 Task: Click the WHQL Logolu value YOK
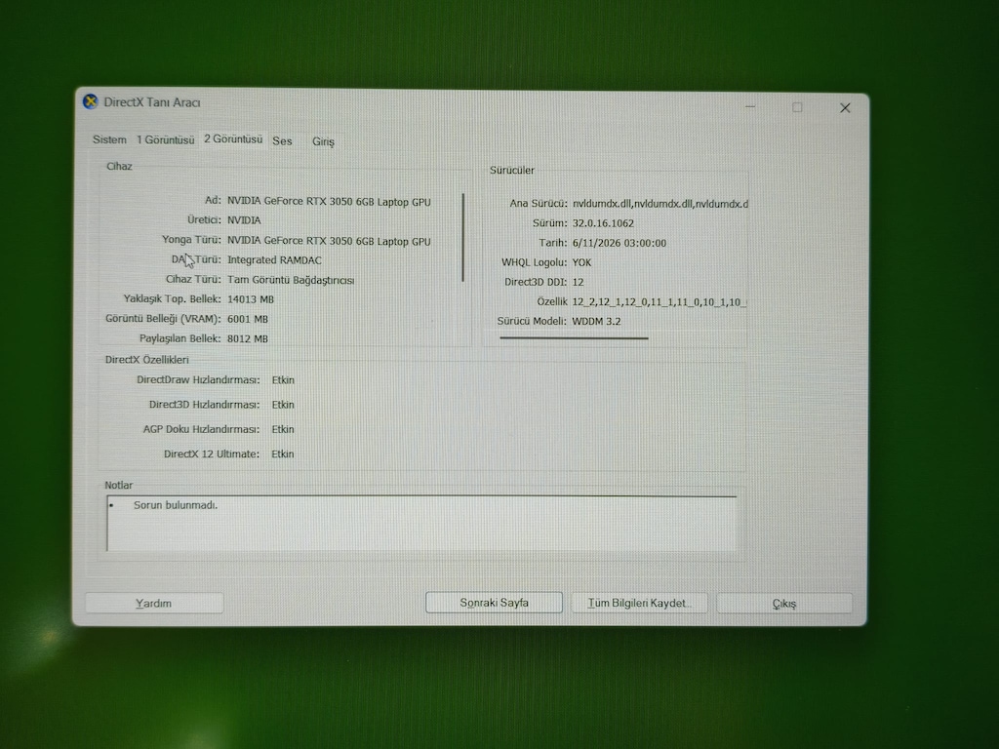click(x=581, y=262)
